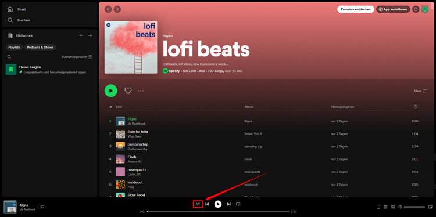Viewport: 436px width, 217px height.
Task: Click the now-playing Signs album art
Action: [x=10, y=207]
